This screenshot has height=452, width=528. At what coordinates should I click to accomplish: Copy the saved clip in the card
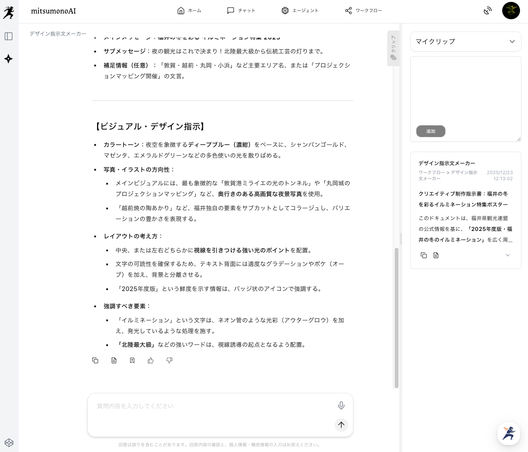click(424, 255)
